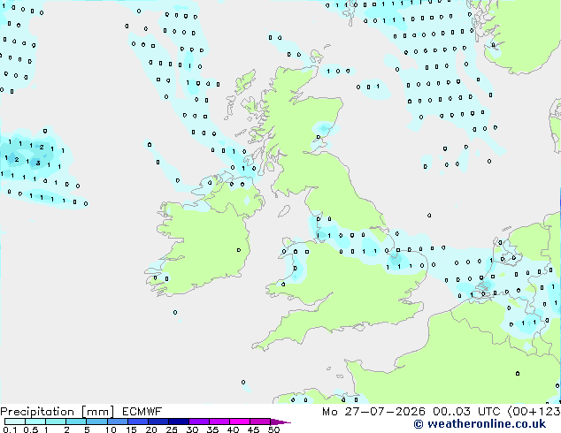Screen dimensions: 561x433
Task: Click the legend value '0.5'
Action: [x=31, y=429]
